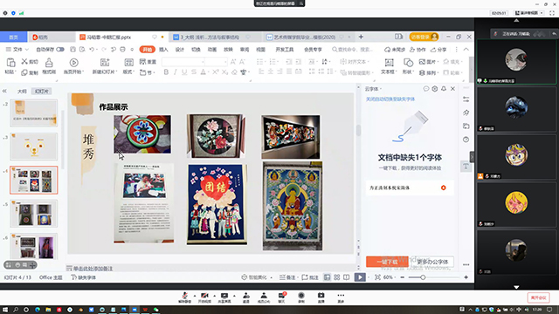Toggle the Auto Save switch

(x=60, y=50)
